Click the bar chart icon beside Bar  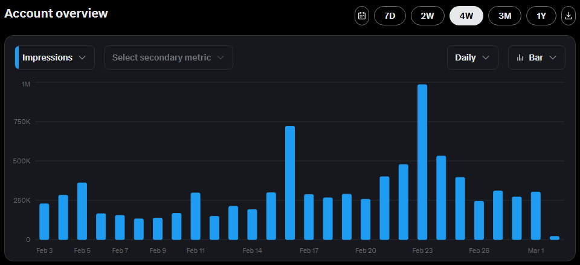[520, 57]
